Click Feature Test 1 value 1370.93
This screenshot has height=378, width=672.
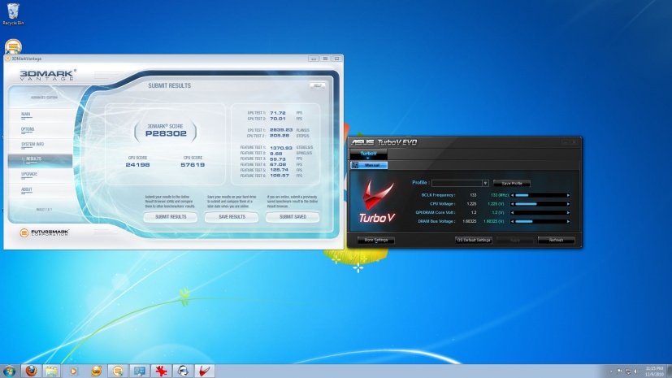281,148
